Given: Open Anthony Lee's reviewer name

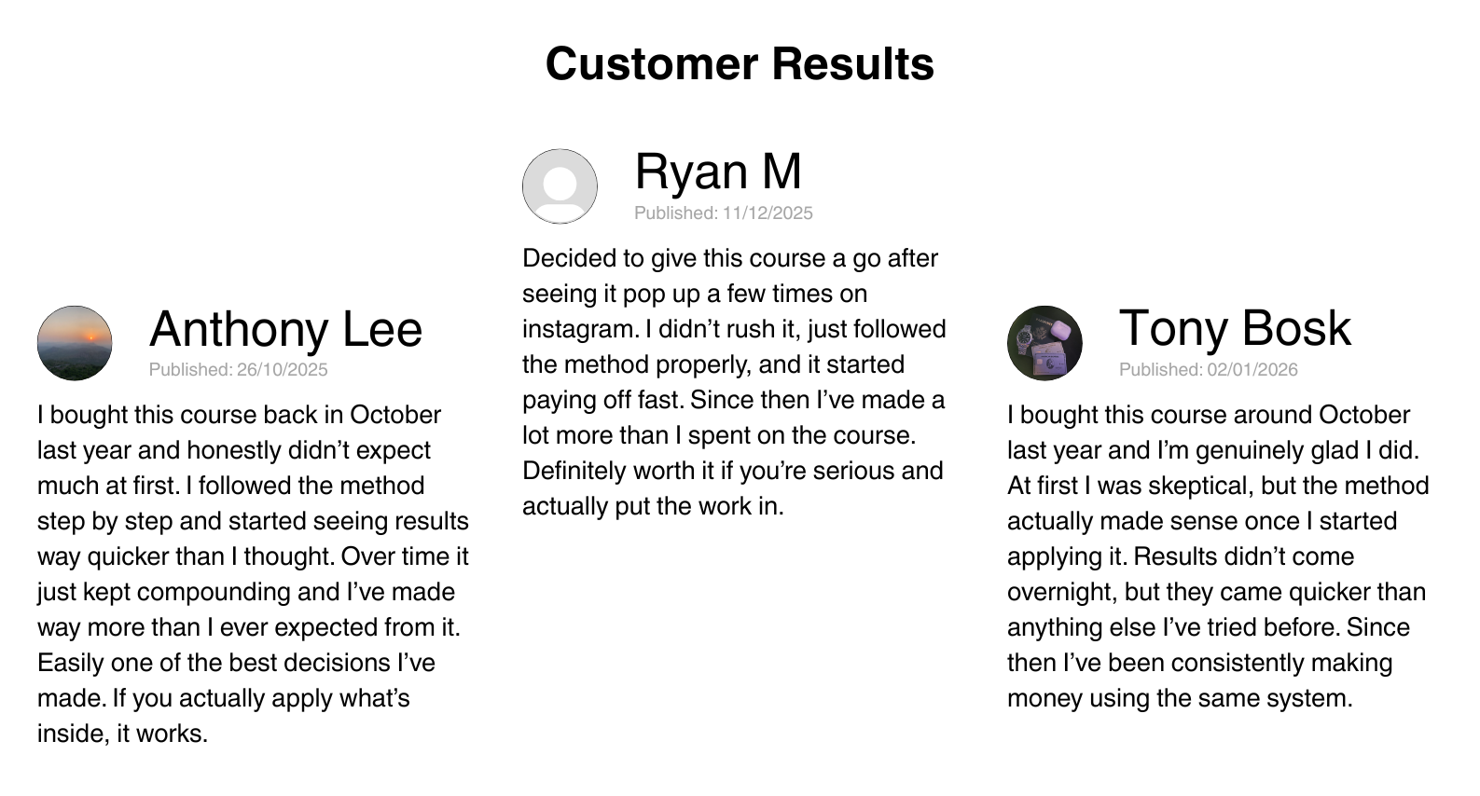Looking at the screenshot, I should pos(285,329).
